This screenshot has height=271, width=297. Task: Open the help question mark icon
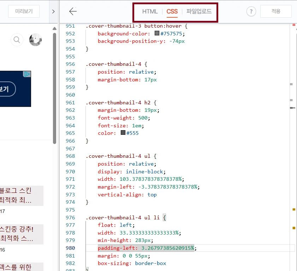251,11
